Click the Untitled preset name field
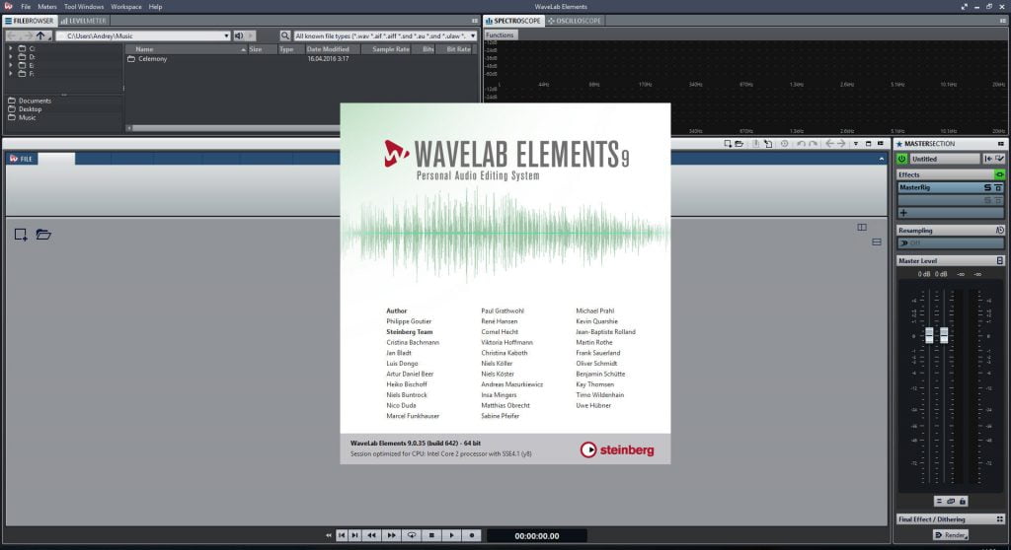 945,159
